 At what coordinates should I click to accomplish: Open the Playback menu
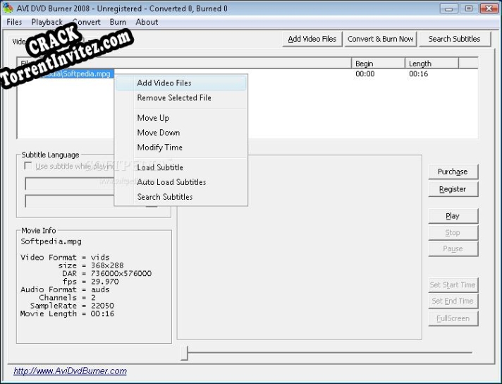(x=47, y=22)
